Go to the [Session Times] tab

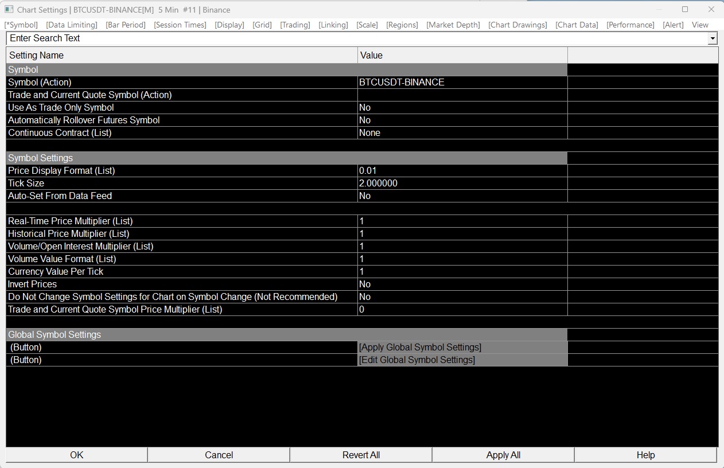180,25
